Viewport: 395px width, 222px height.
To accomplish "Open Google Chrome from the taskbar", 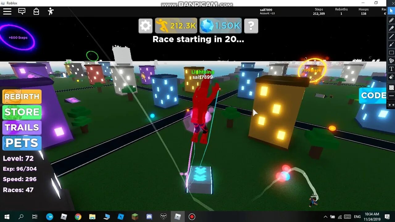I will point(78,217).
